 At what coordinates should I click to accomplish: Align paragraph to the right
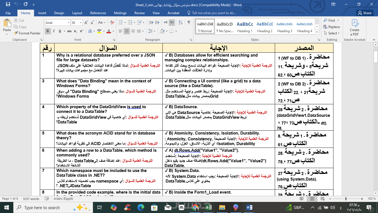point(133,31)
